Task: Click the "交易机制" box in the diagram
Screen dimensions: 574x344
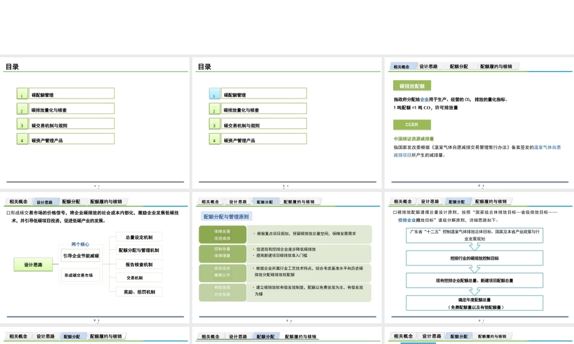Action: pyautogui.click(x=139, y=277)
